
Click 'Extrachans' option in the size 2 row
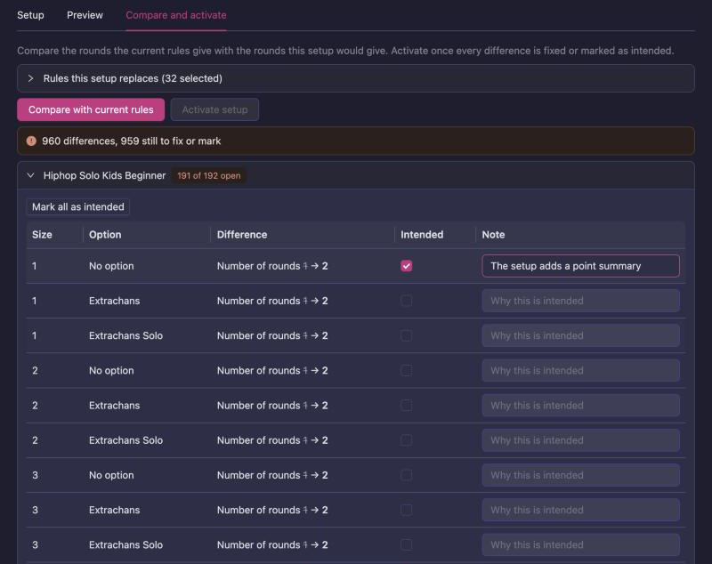click(115, 406)
